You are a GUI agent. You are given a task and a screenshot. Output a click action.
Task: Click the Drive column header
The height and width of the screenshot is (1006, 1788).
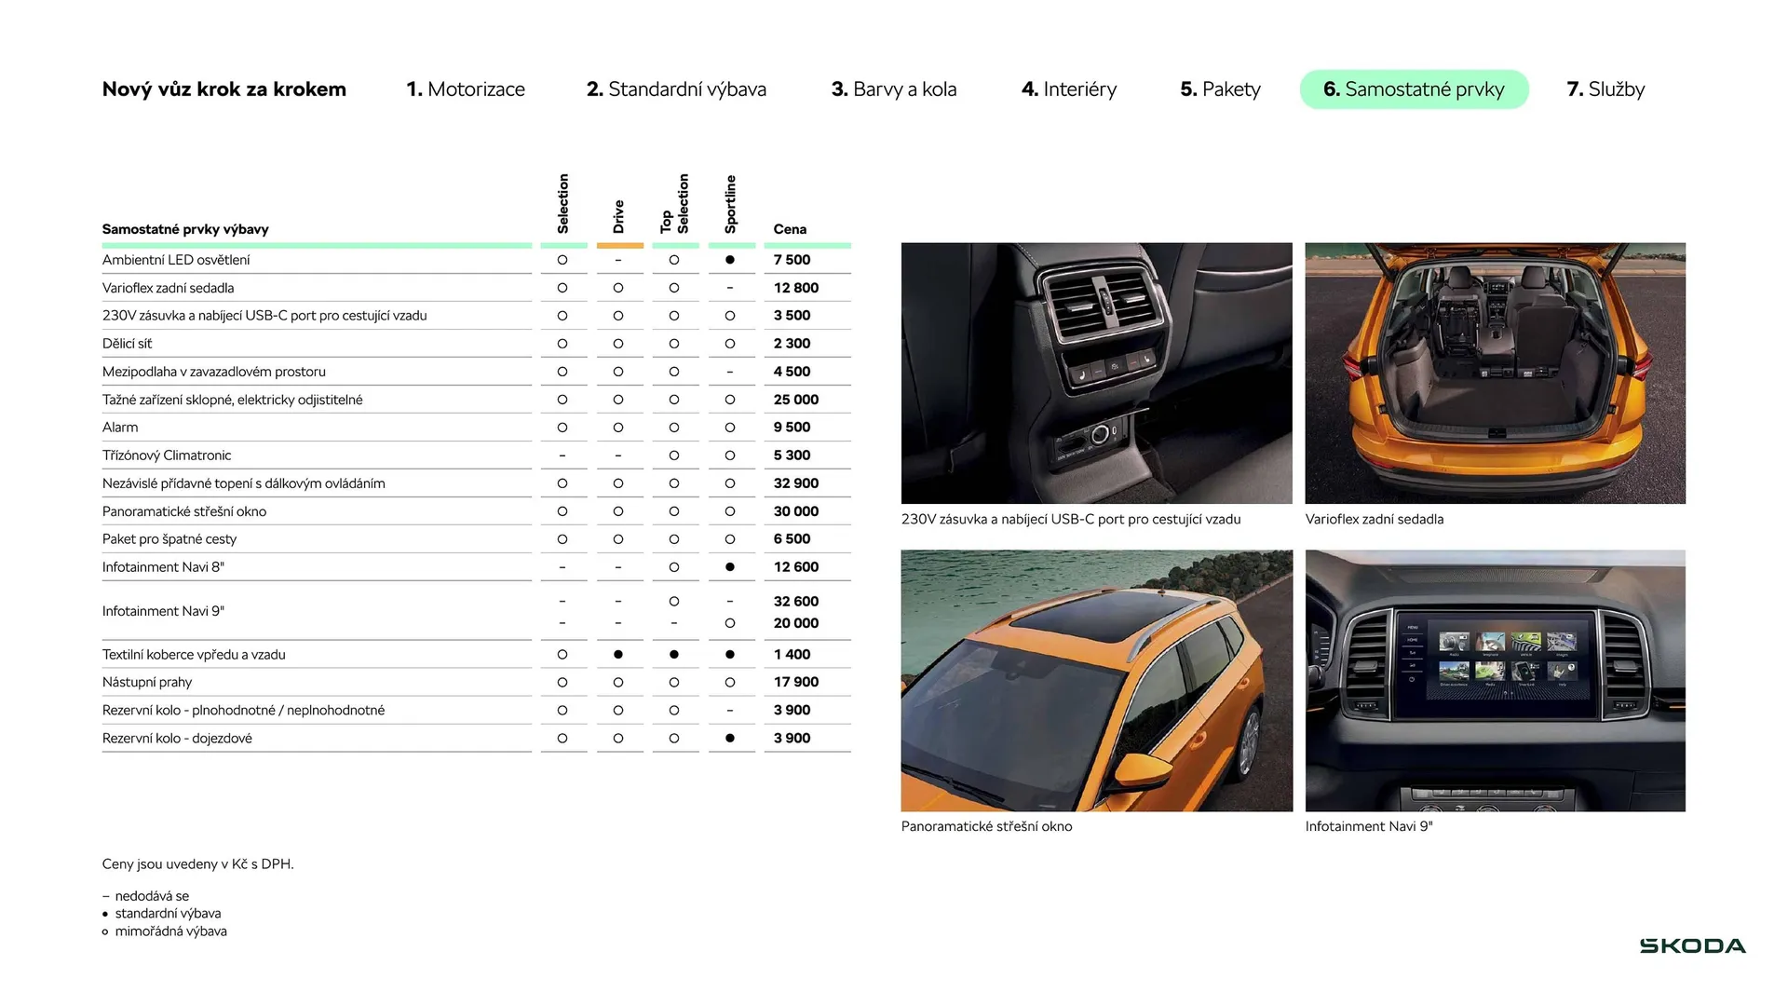tap(618, 216)
